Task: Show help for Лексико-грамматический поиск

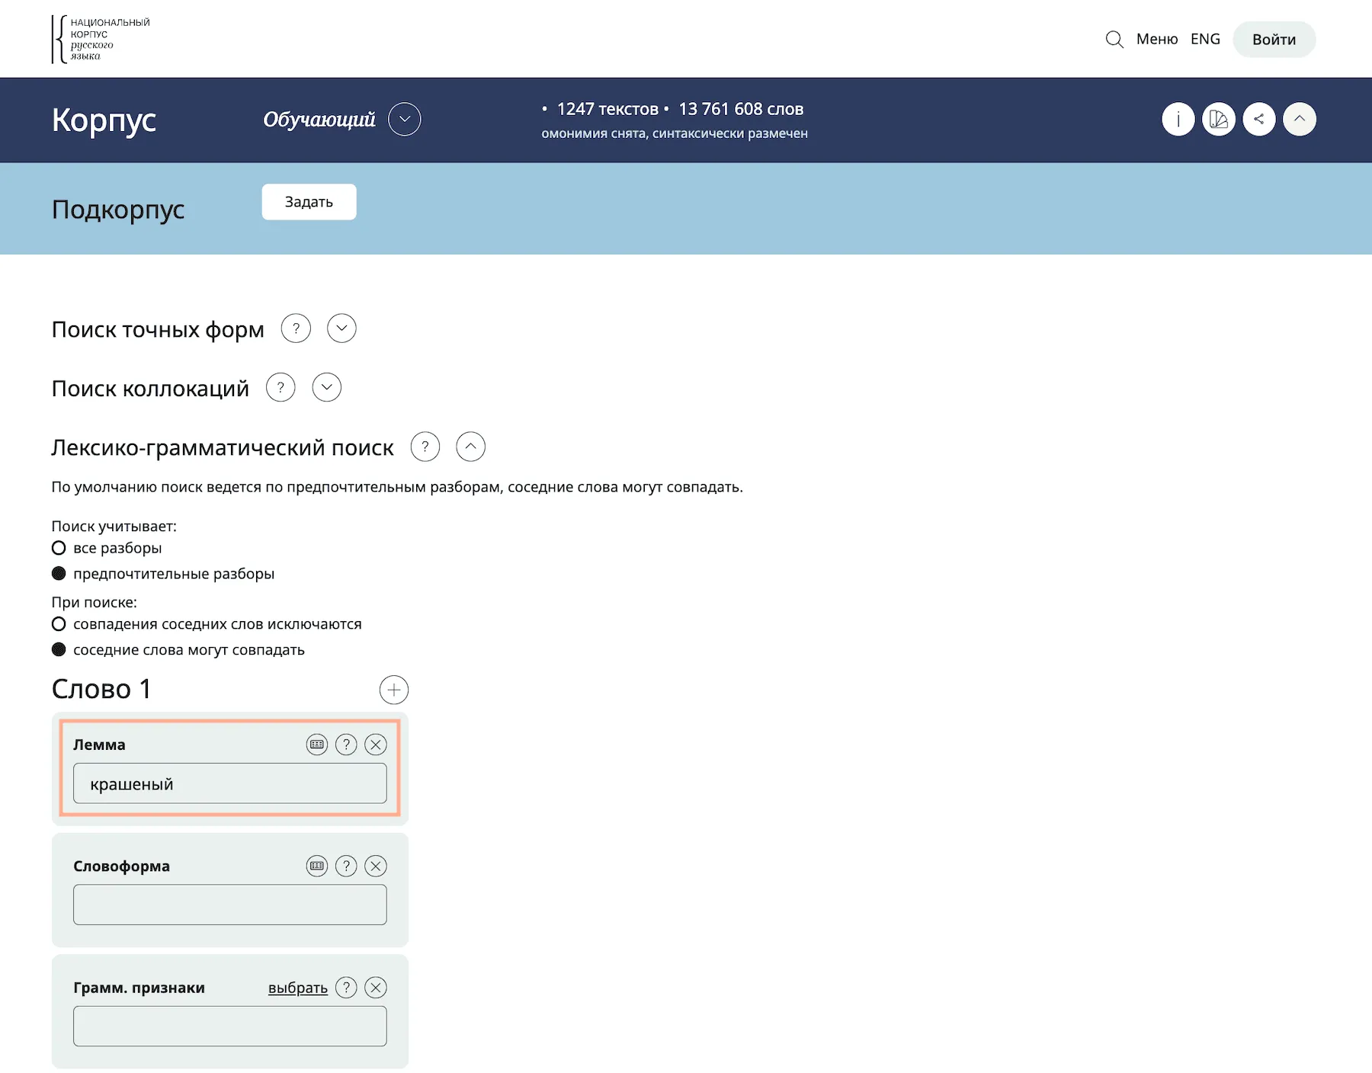Action: coord(425,447)
